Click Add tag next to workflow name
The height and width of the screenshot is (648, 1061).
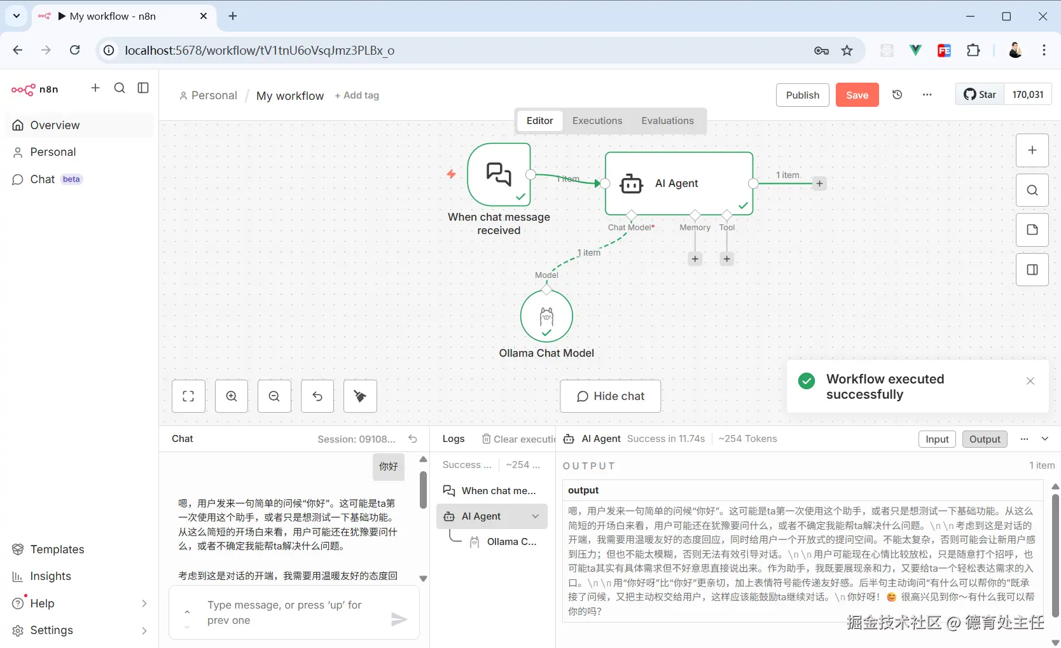pyautogui.click(x=357, y=95)
